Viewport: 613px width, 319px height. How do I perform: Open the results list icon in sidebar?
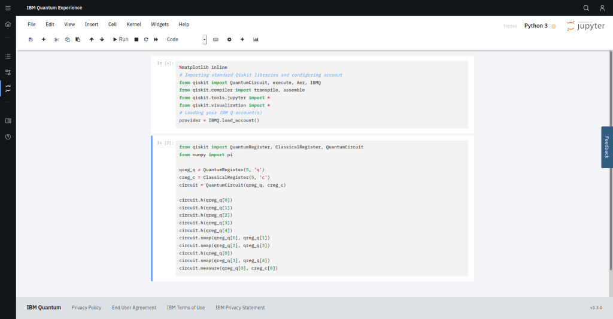point(8,56)
